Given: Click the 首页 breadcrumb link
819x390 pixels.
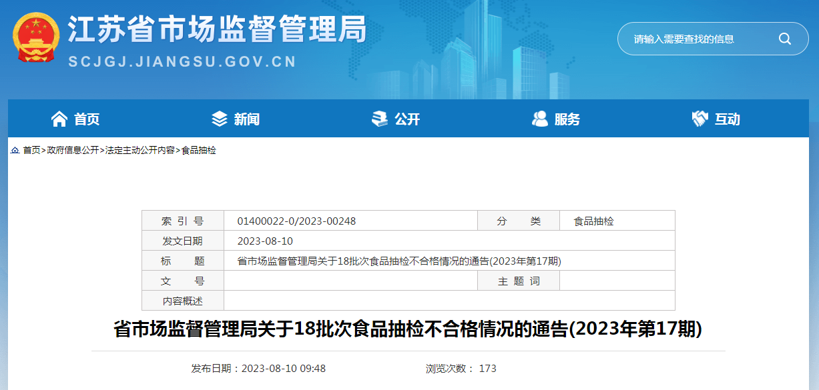Looking at the screenshot, I should pos(31,151).
